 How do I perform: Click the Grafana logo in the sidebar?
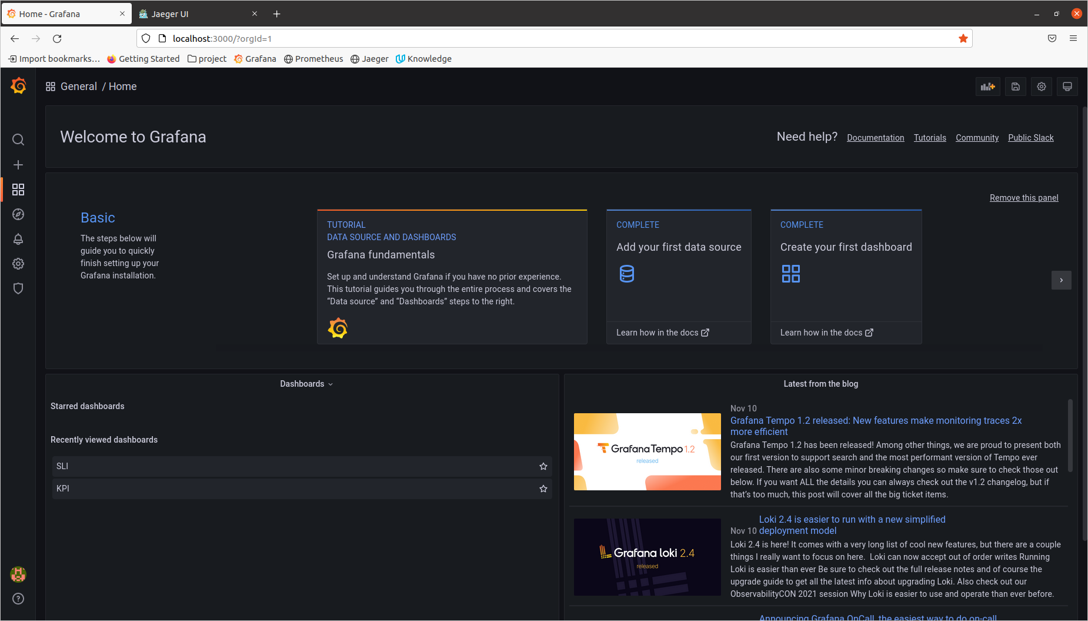(18, 86)
